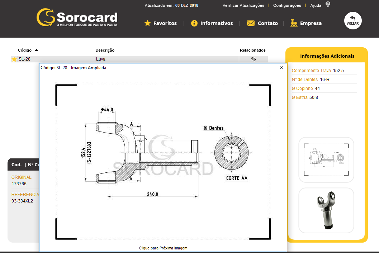Viewport: 379px width, 253px height.
Task: Toggle favorite star on SL-28 row
Action: click(x=14, y=59)
